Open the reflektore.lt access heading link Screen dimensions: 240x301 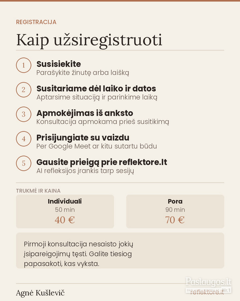pyautogui.click(x=102, y=163)
